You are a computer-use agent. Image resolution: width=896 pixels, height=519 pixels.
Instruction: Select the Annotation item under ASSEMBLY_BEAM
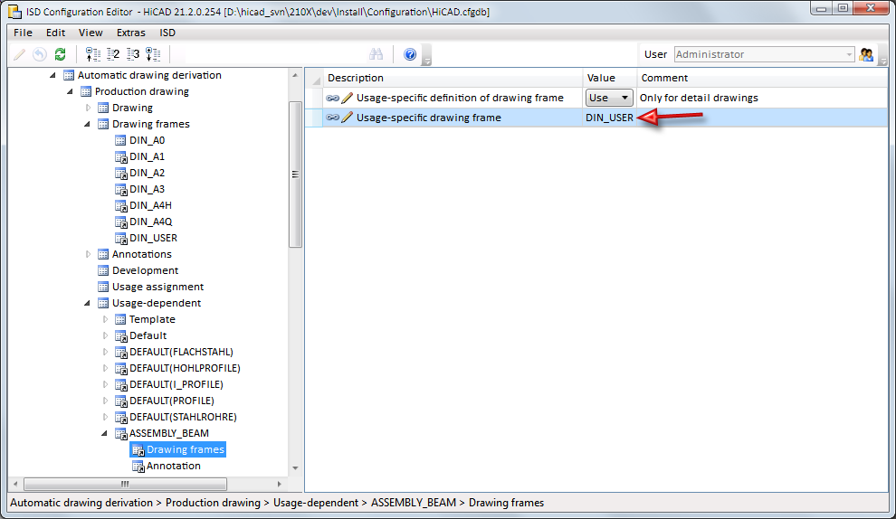[x=173, y=466]
